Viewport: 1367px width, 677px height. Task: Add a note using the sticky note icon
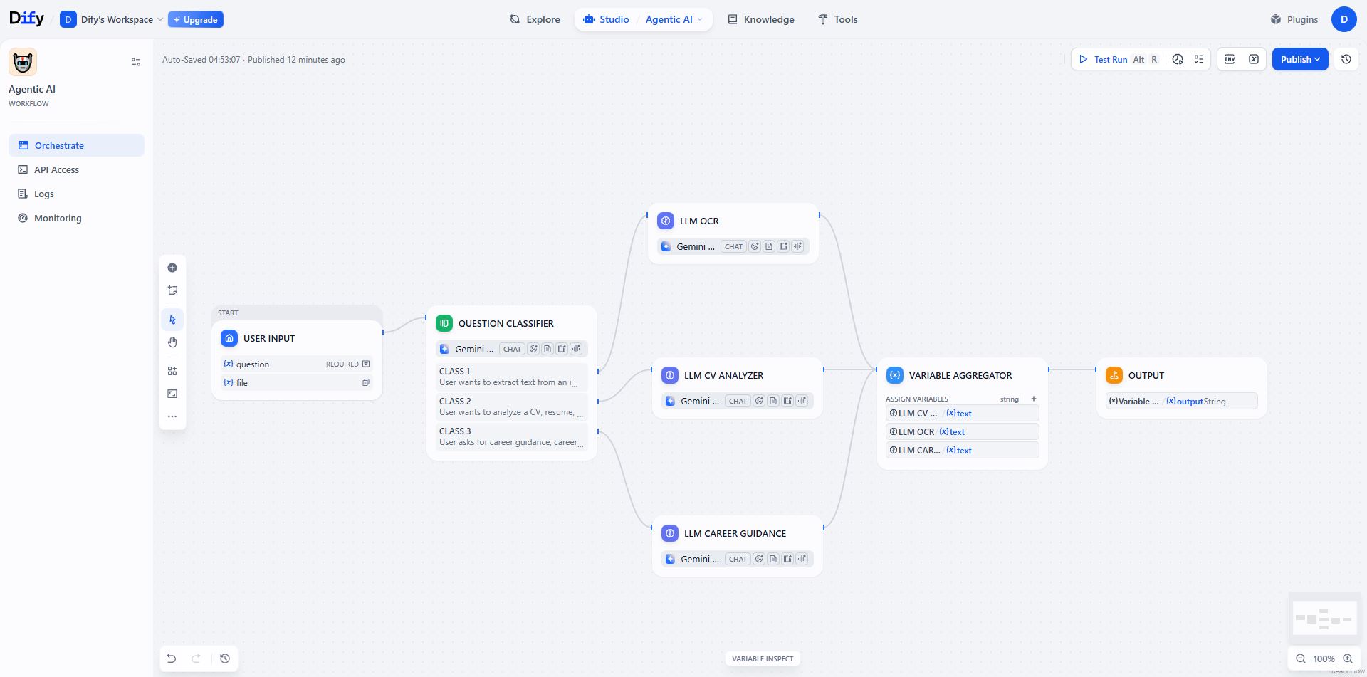click(172, 290)
